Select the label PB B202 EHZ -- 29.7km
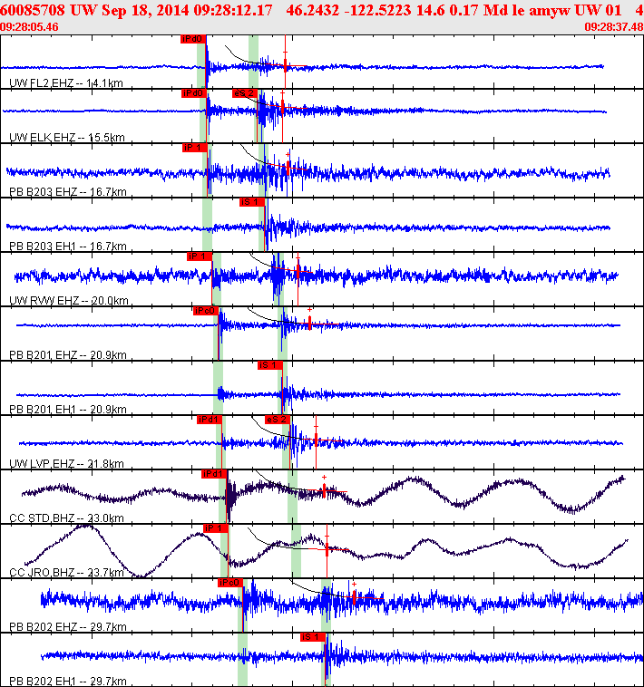Image resolution: width=644 pixels, height=687 pixels. (67, 626)
